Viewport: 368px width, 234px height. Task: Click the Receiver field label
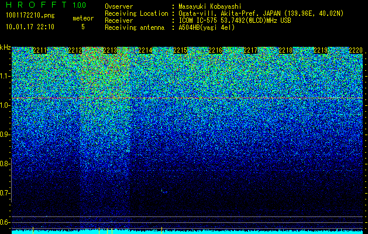119,20
